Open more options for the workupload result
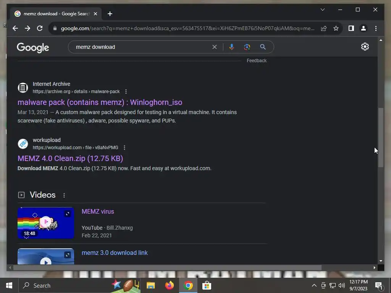Screen dimensions: 391x293 [124, 148]
